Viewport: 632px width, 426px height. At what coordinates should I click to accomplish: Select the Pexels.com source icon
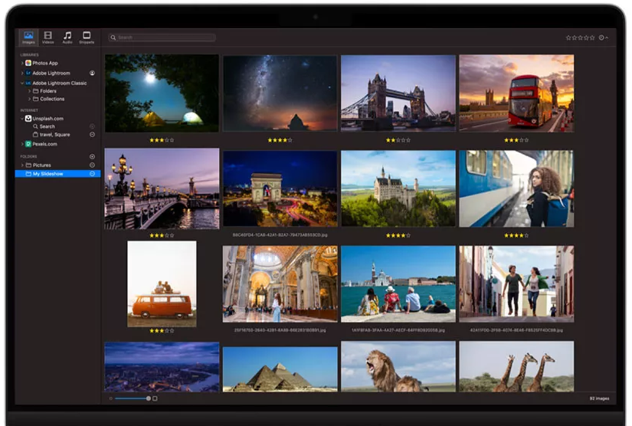(x=28, y=144)
